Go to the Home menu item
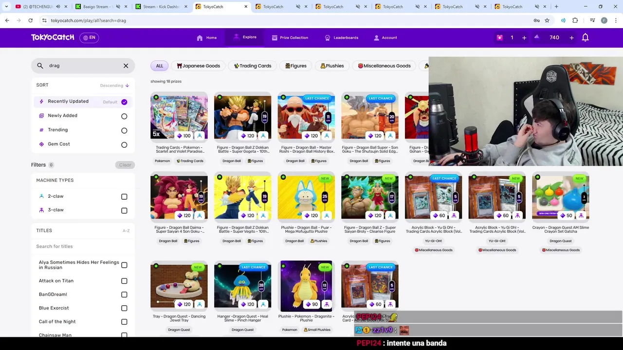Image resolution: width=623 pixels, height=350 pixels. (x=207, y=37)
